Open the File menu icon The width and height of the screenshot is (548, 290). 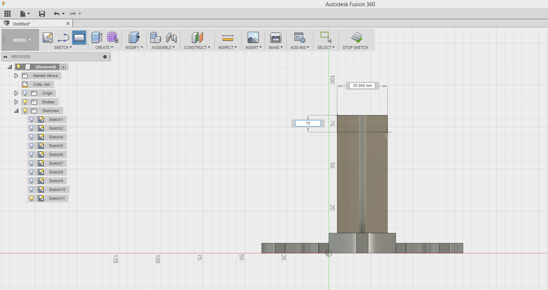point(23,14)
